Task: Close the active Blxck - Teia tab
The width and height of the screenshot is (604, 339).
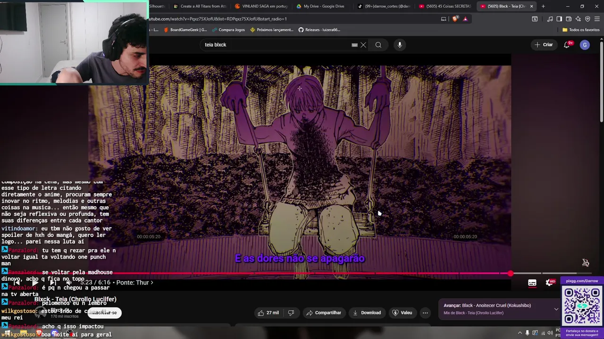Action: (531, 6)
